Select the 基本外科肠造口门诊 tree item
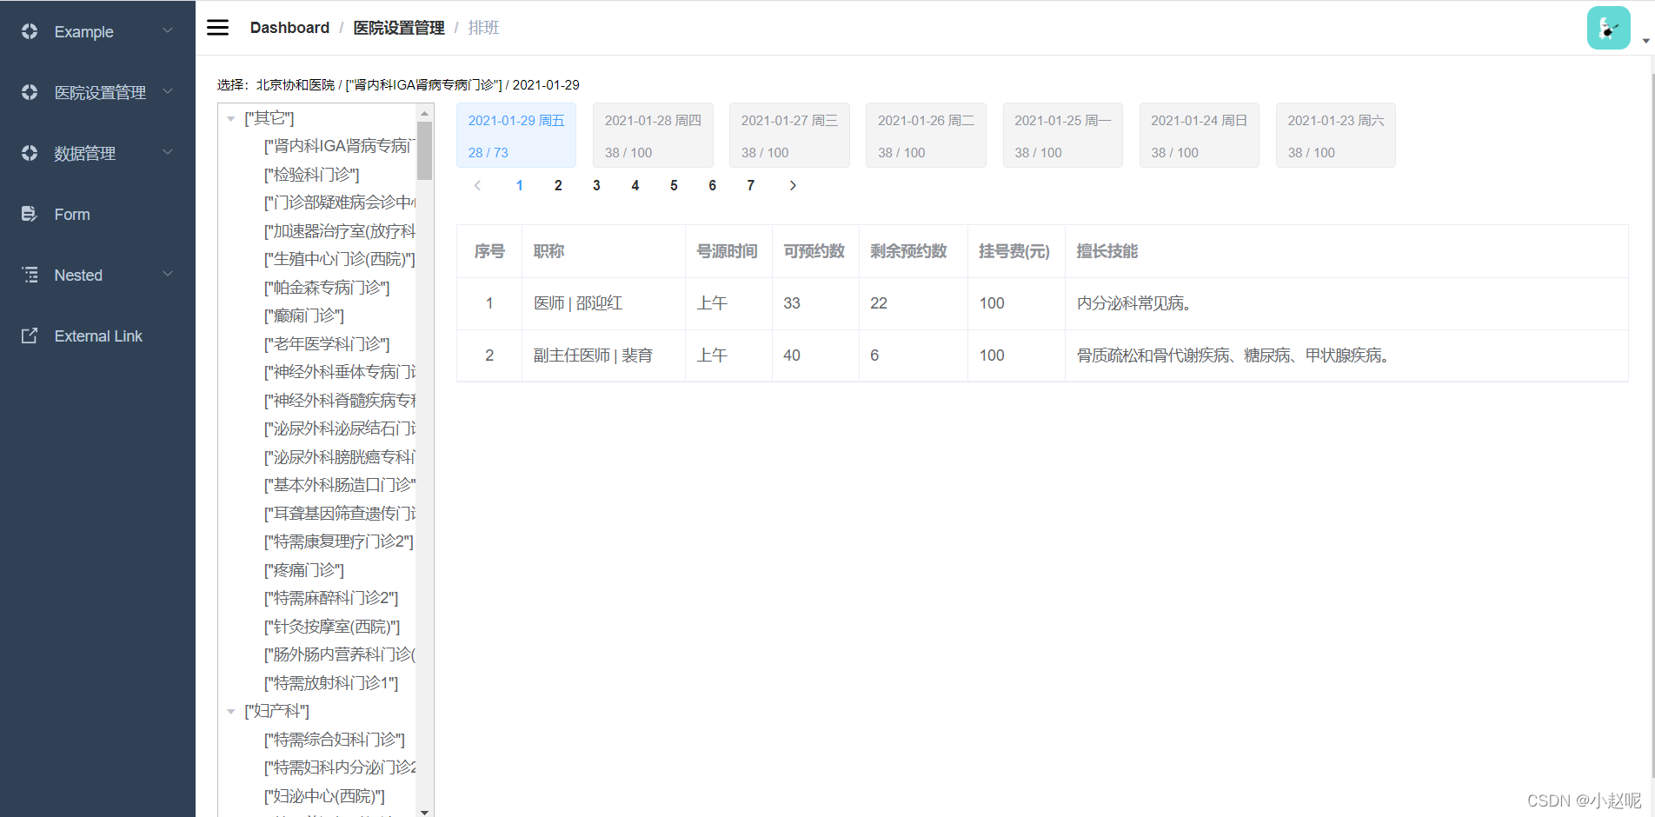This screenshot has height=817, width=1655. click(340, 485)
